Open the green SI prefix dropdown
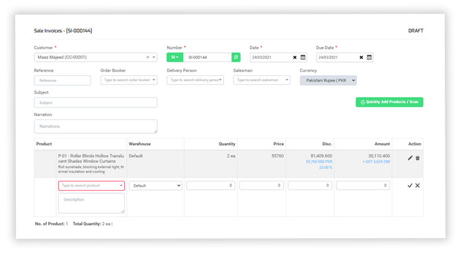 coord(175,57)
